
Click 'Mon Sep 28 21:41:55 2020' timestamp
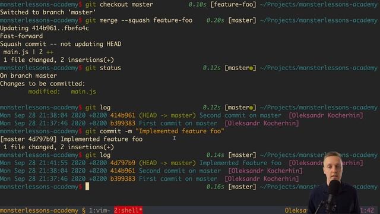[x=43, y=163]
